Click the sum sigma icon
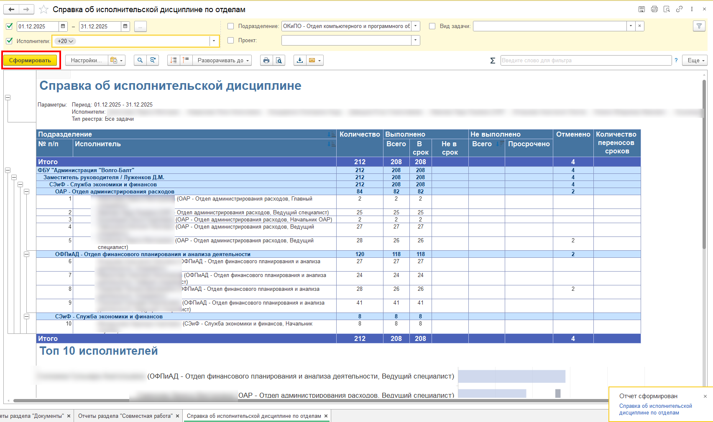This screenshot has height=422, width=713. click(x=493, y=61)
